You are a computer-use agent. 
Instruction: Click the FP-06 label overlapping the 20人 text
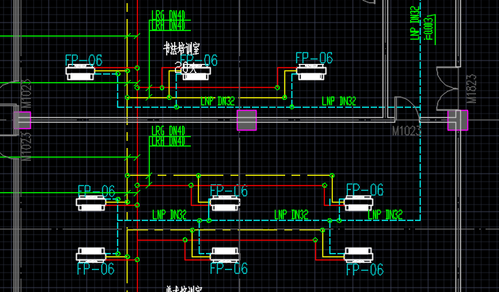(x=199, y=60)
